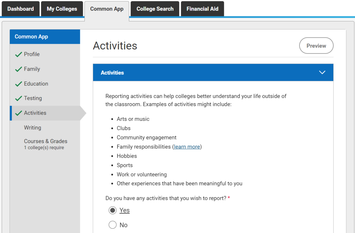Select the No radio button
Image resolution: width=355 pixels, height=233 pixels.
113,225
